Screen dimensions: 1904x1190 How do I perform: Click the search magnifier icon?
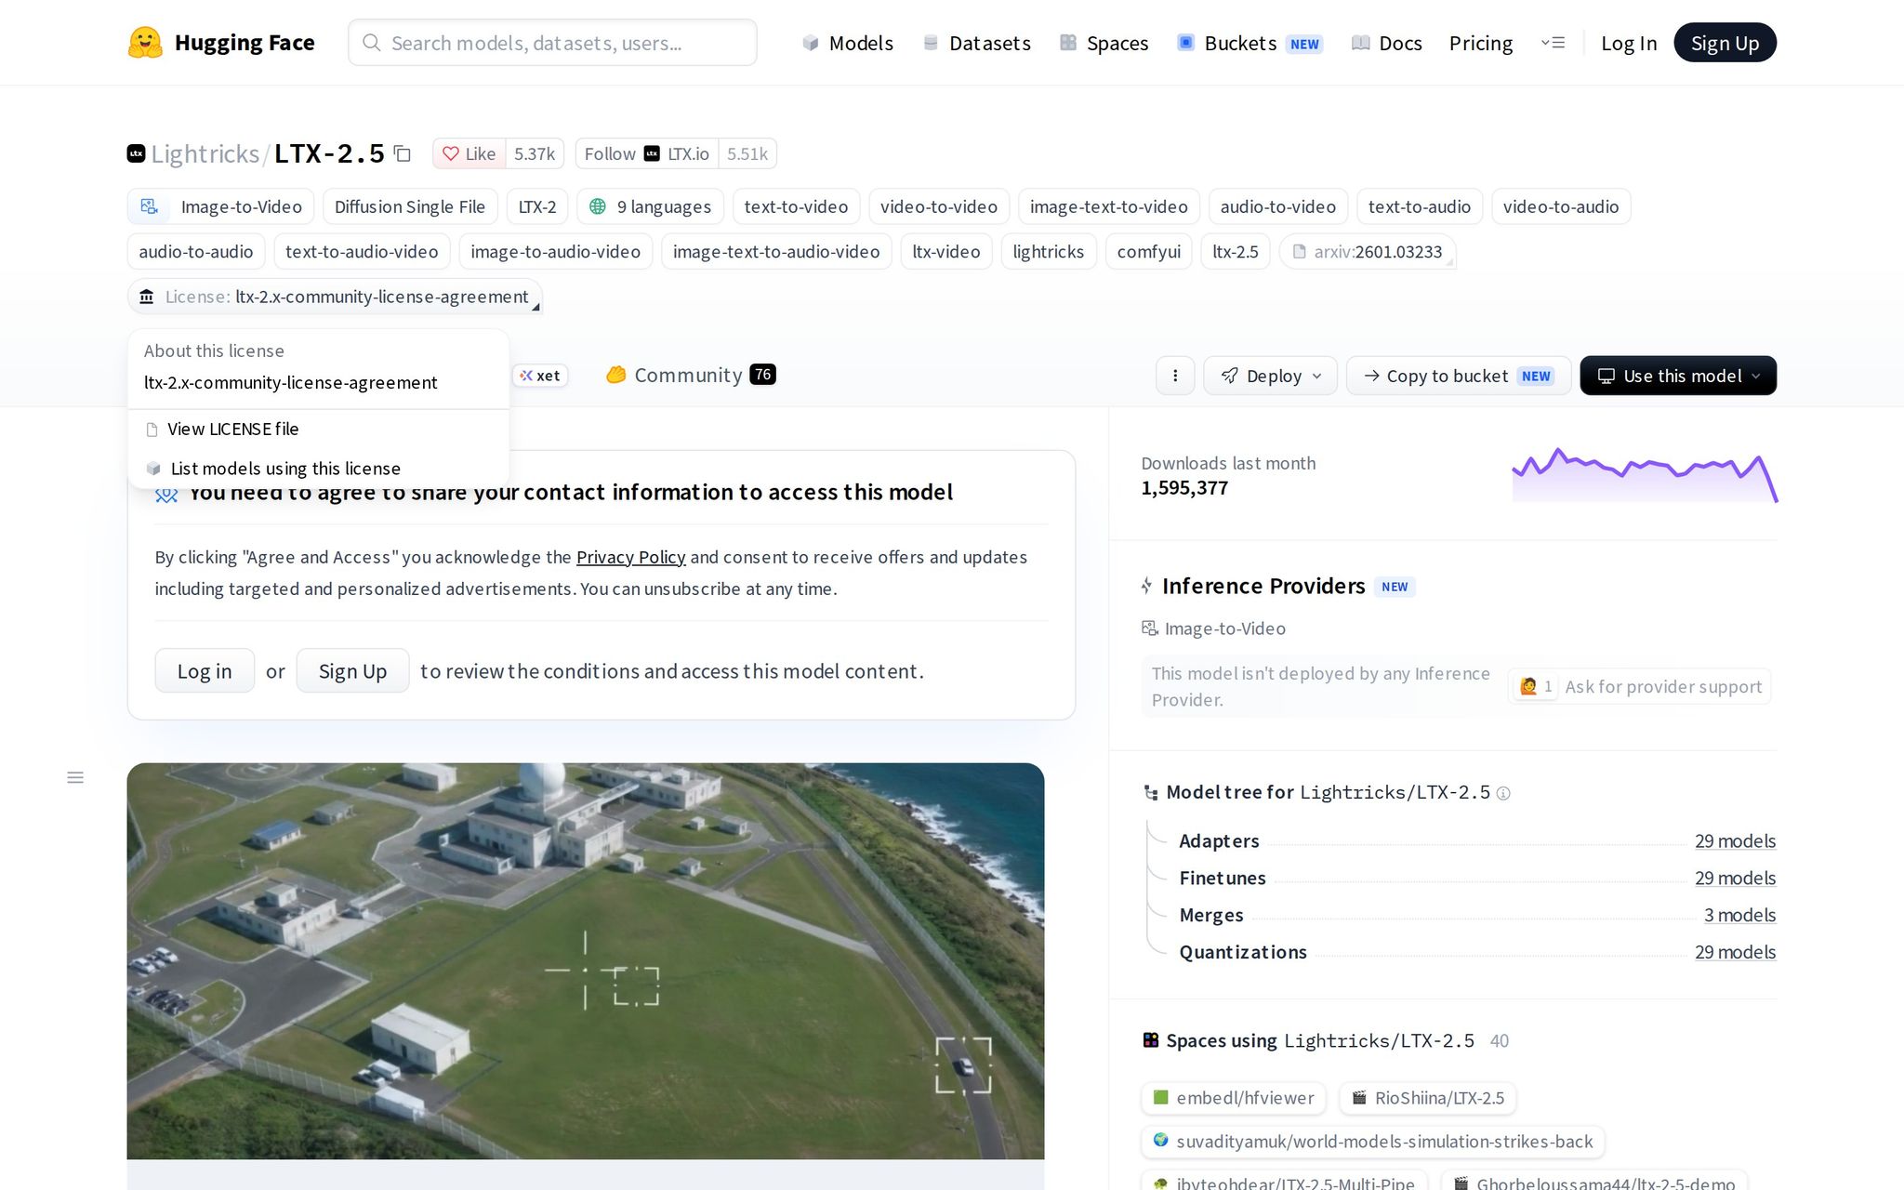click(x=371, y=43)
